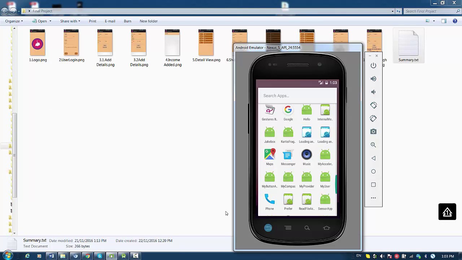Screen dimensions: 462x260
Task: Tap the phone's hardware back button
Action: [x=268, y=228]
